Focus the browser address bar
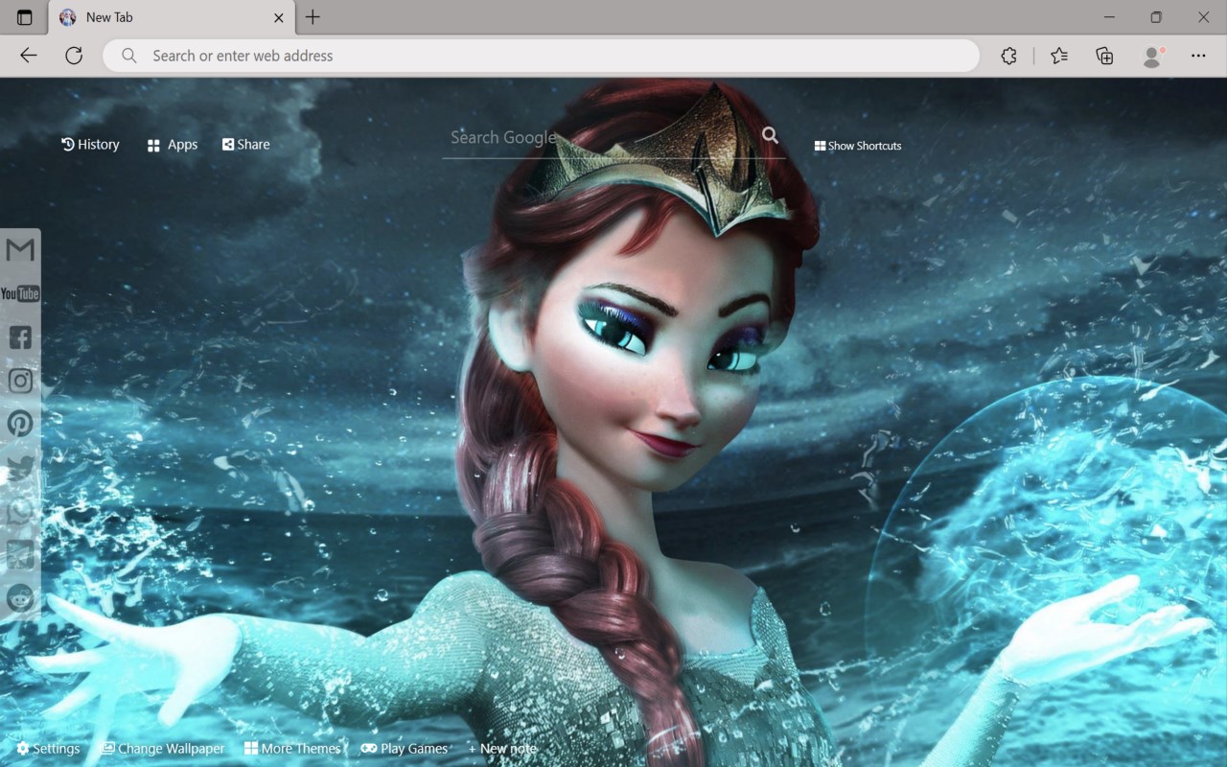Screen dimensions: 1227x767 (542, 56)
